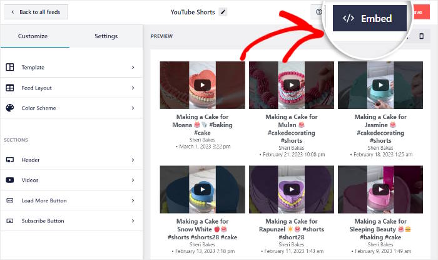Click the Making a Cake for Moana title
This screenshot has width=438, height=260.
[x=202, y=125]
